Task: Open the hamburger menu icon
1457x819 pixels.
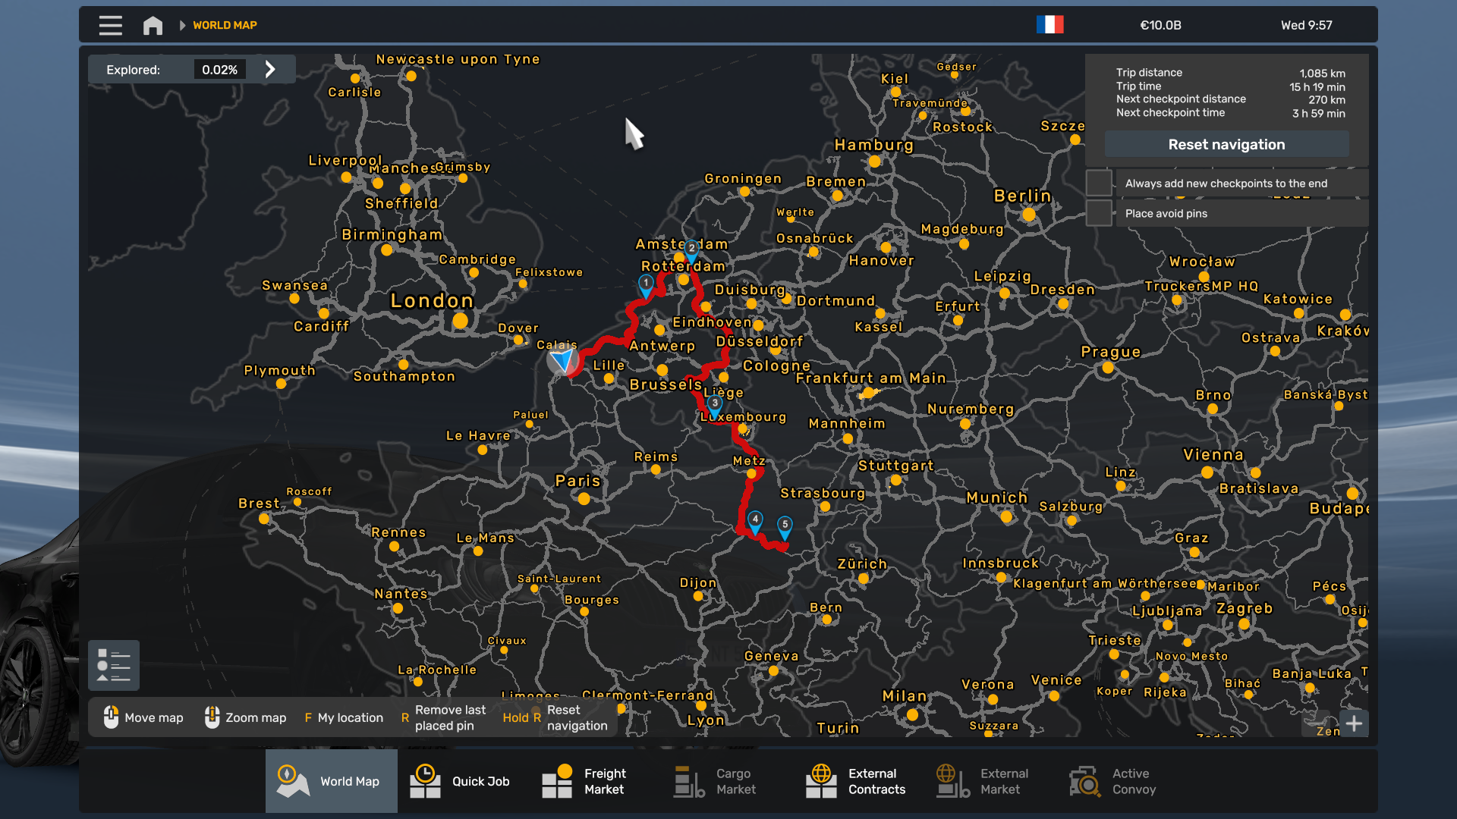Action: pos(111,26)
